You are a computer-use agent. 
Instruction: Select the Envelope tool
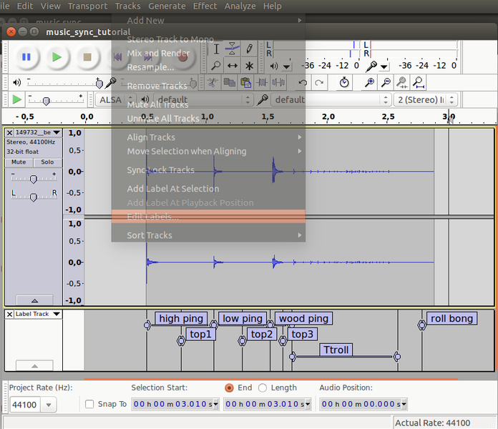[233, 49]
